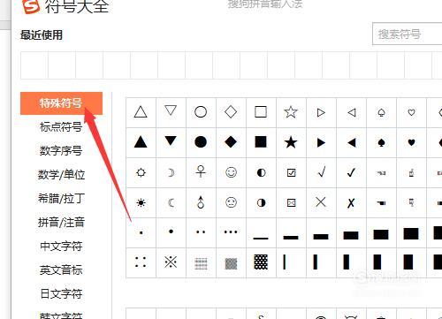442x319 pixels.
Task: Choose the solid black star symbol
Action: [291, 142]
